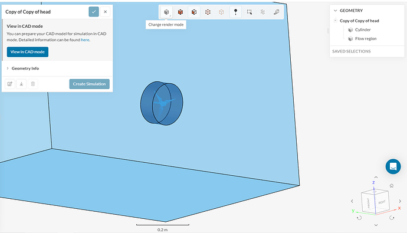407x233 pixels.
Task: Rotate the view upward with the top arrow
Action: pyautogui.click(x=376, y=177)
